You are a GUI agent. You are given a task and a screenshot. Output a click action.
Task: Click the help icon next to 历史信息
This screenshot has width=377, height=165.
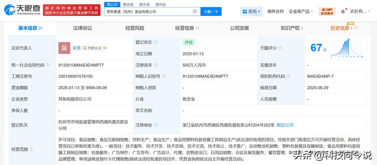(x=355, y=28)
